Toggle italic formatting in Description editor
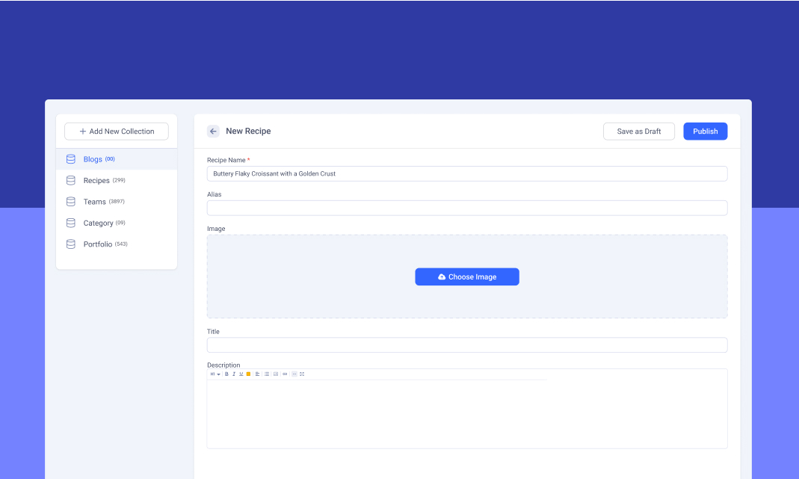This screenshot has width=799, height=479. coord(234,374)
